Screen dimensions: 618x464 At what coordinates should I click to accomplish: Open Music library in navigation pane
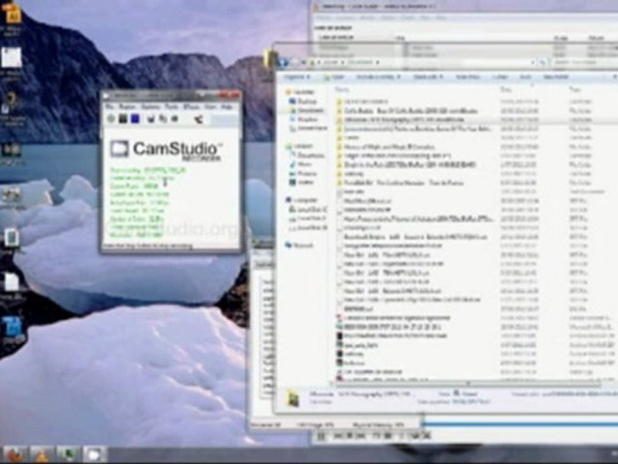[301, 164]
